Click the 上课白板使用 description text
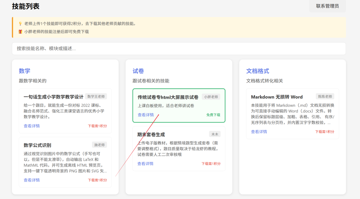 pos(166,106)
